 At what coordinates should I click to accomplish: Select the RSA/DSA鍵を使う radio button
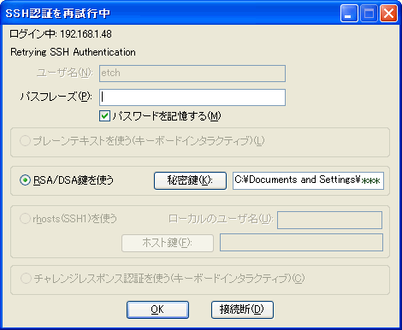[x=25, y=180]
